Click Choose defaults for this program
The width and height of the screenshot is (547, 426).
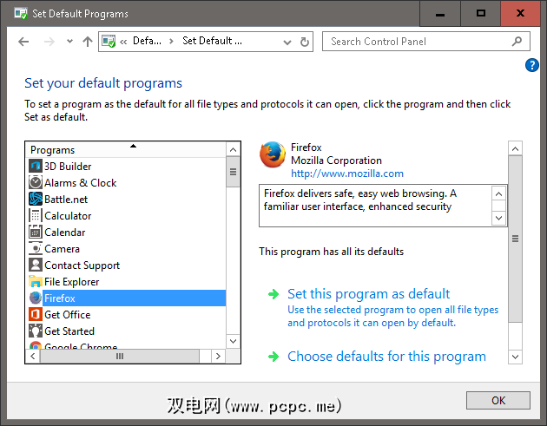tap(386, 357)
